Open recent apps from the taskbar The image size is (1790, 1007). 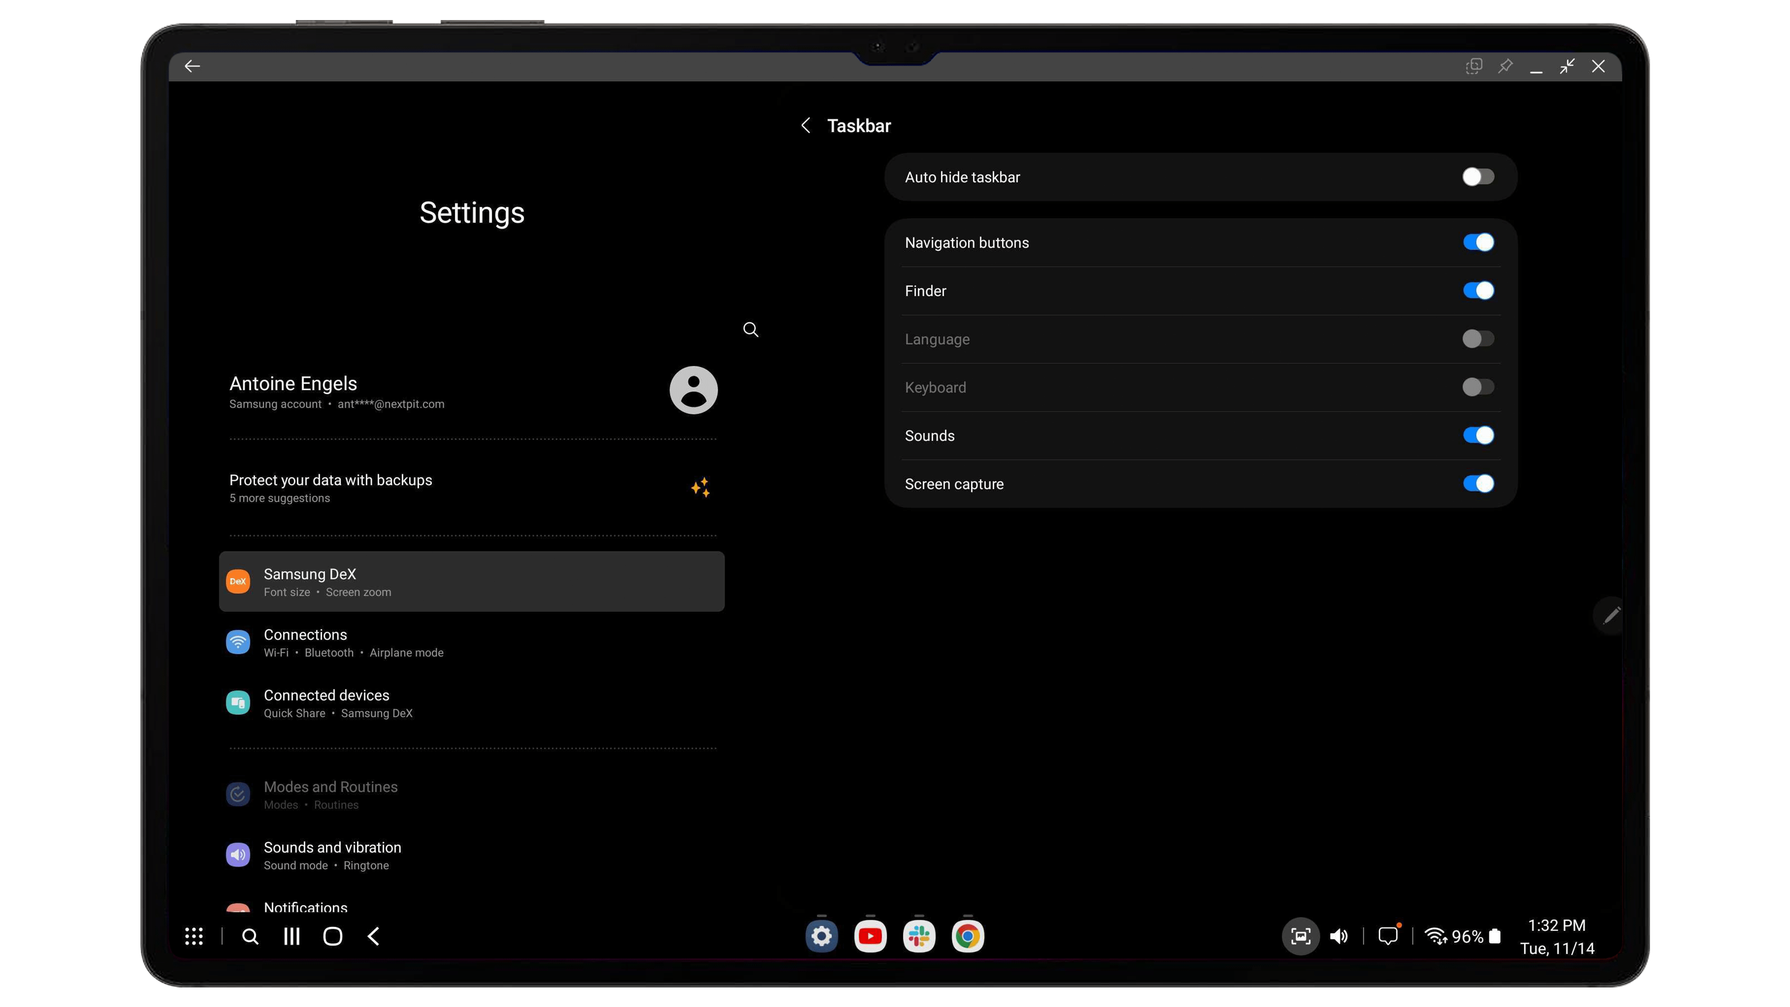point(291,936)
